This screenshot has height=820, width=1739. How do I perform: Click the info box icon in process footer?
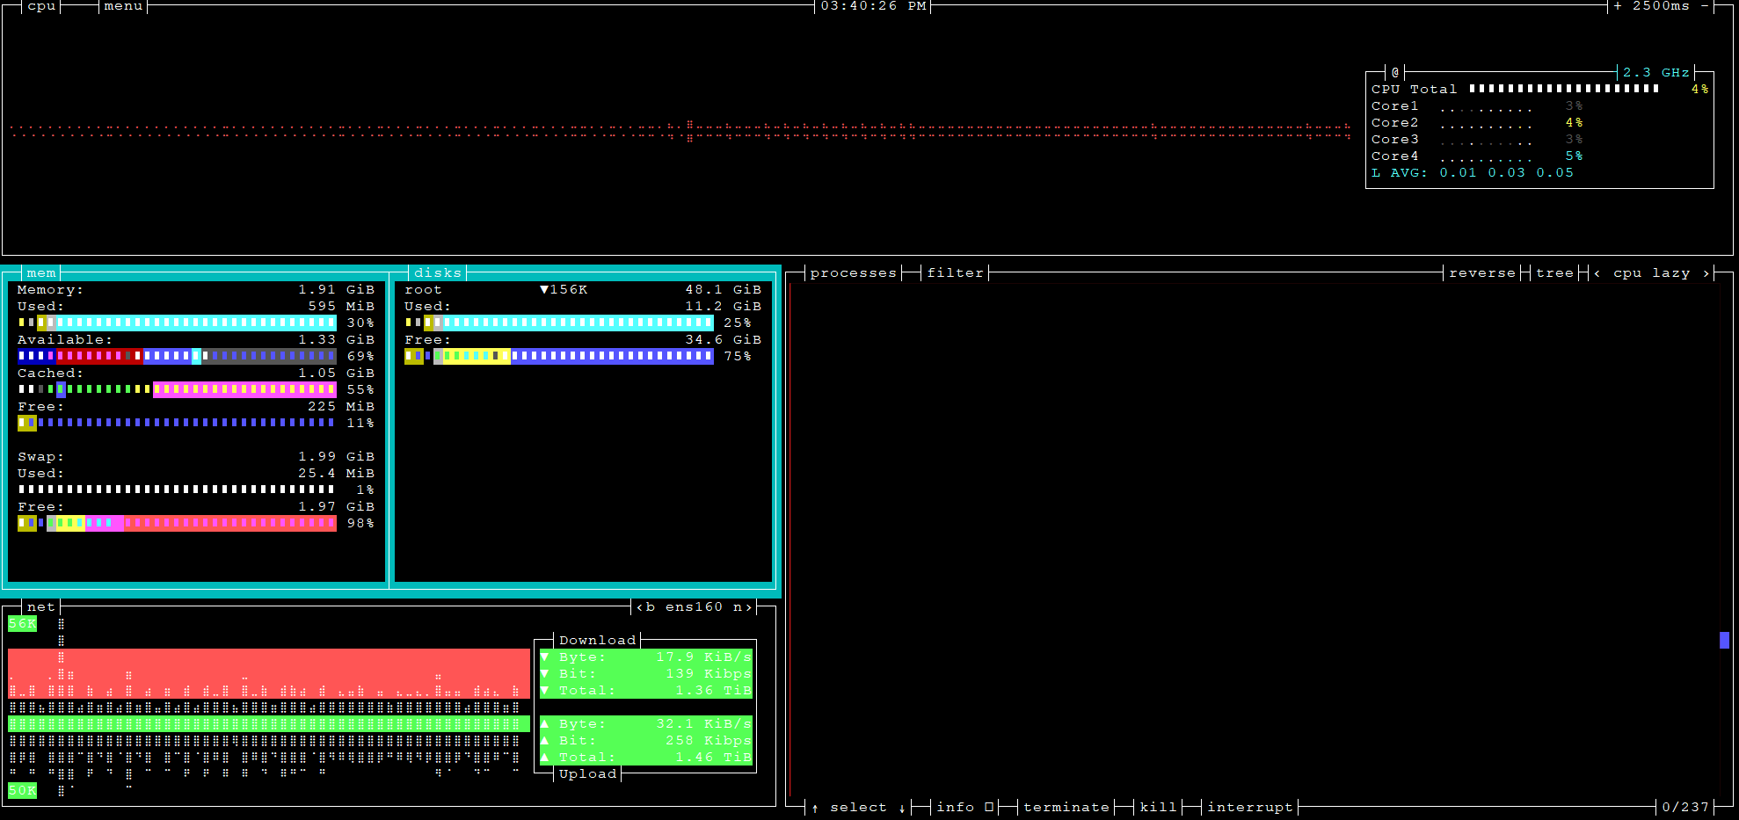click(x=989, y=807)
